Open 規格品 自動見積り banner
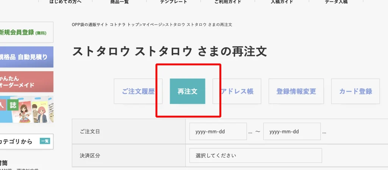Screen dimensions: 388x170 [x=27, y=57]
